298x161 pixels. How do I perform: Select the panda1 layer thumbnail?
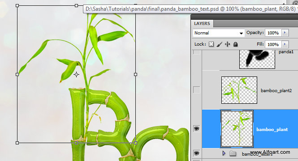[x=257, y=59]
